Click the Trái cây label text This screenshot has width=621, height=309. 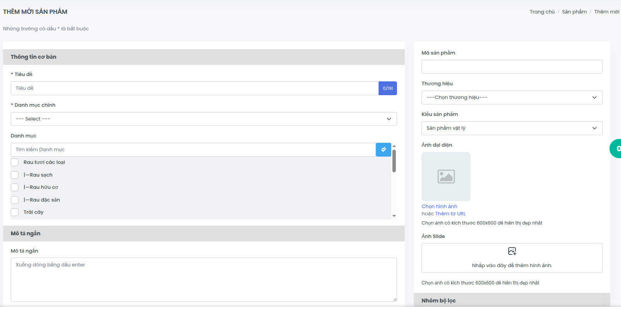(x=33, y=212)
